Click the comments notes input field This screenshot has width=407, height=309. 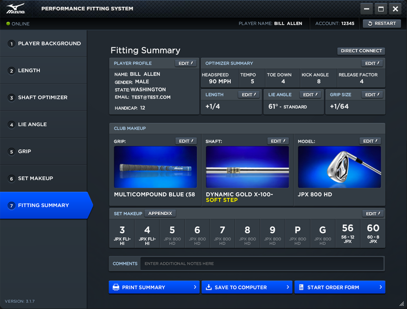262,263
